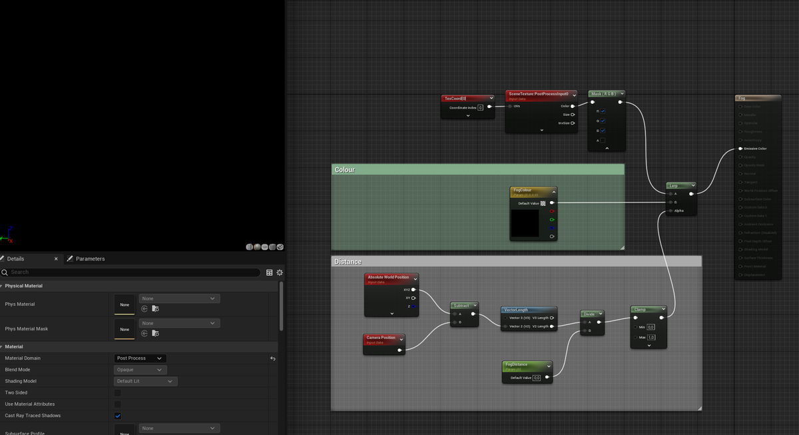This screenshot has width=799, height=435.
Task: Collapse the Mask (R G B) node
Action: click(x=607, y=148)
